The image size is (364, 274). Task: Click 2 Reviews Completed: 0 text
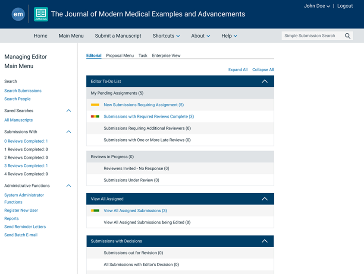pyautogui.click(x=26, y=158)
